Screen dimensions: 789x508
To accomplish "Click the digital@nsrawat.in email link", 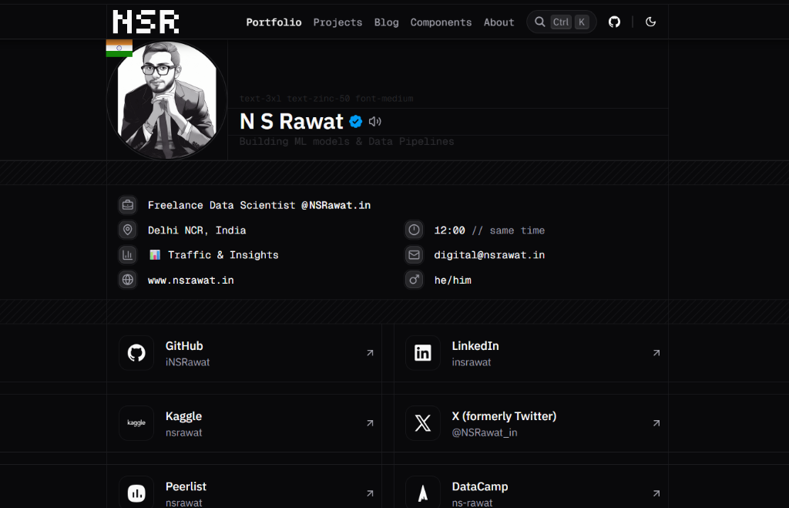I will click(x=489, y=254).
